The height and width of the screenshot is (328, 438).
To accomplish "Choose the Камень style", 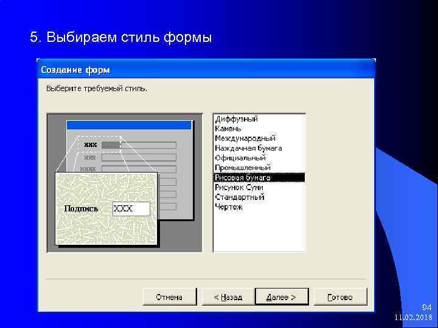I will tap(259, 129).
